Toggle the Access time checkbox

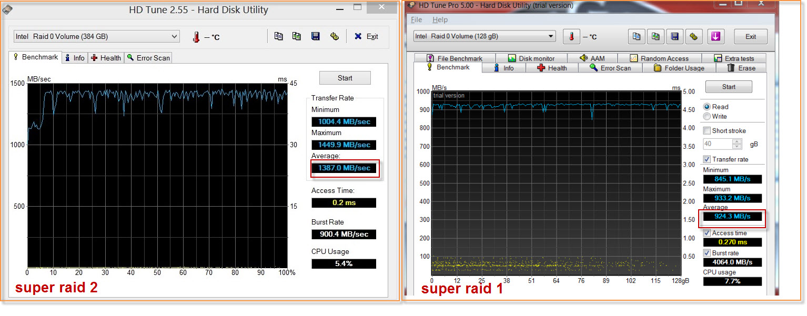point(707,233)
